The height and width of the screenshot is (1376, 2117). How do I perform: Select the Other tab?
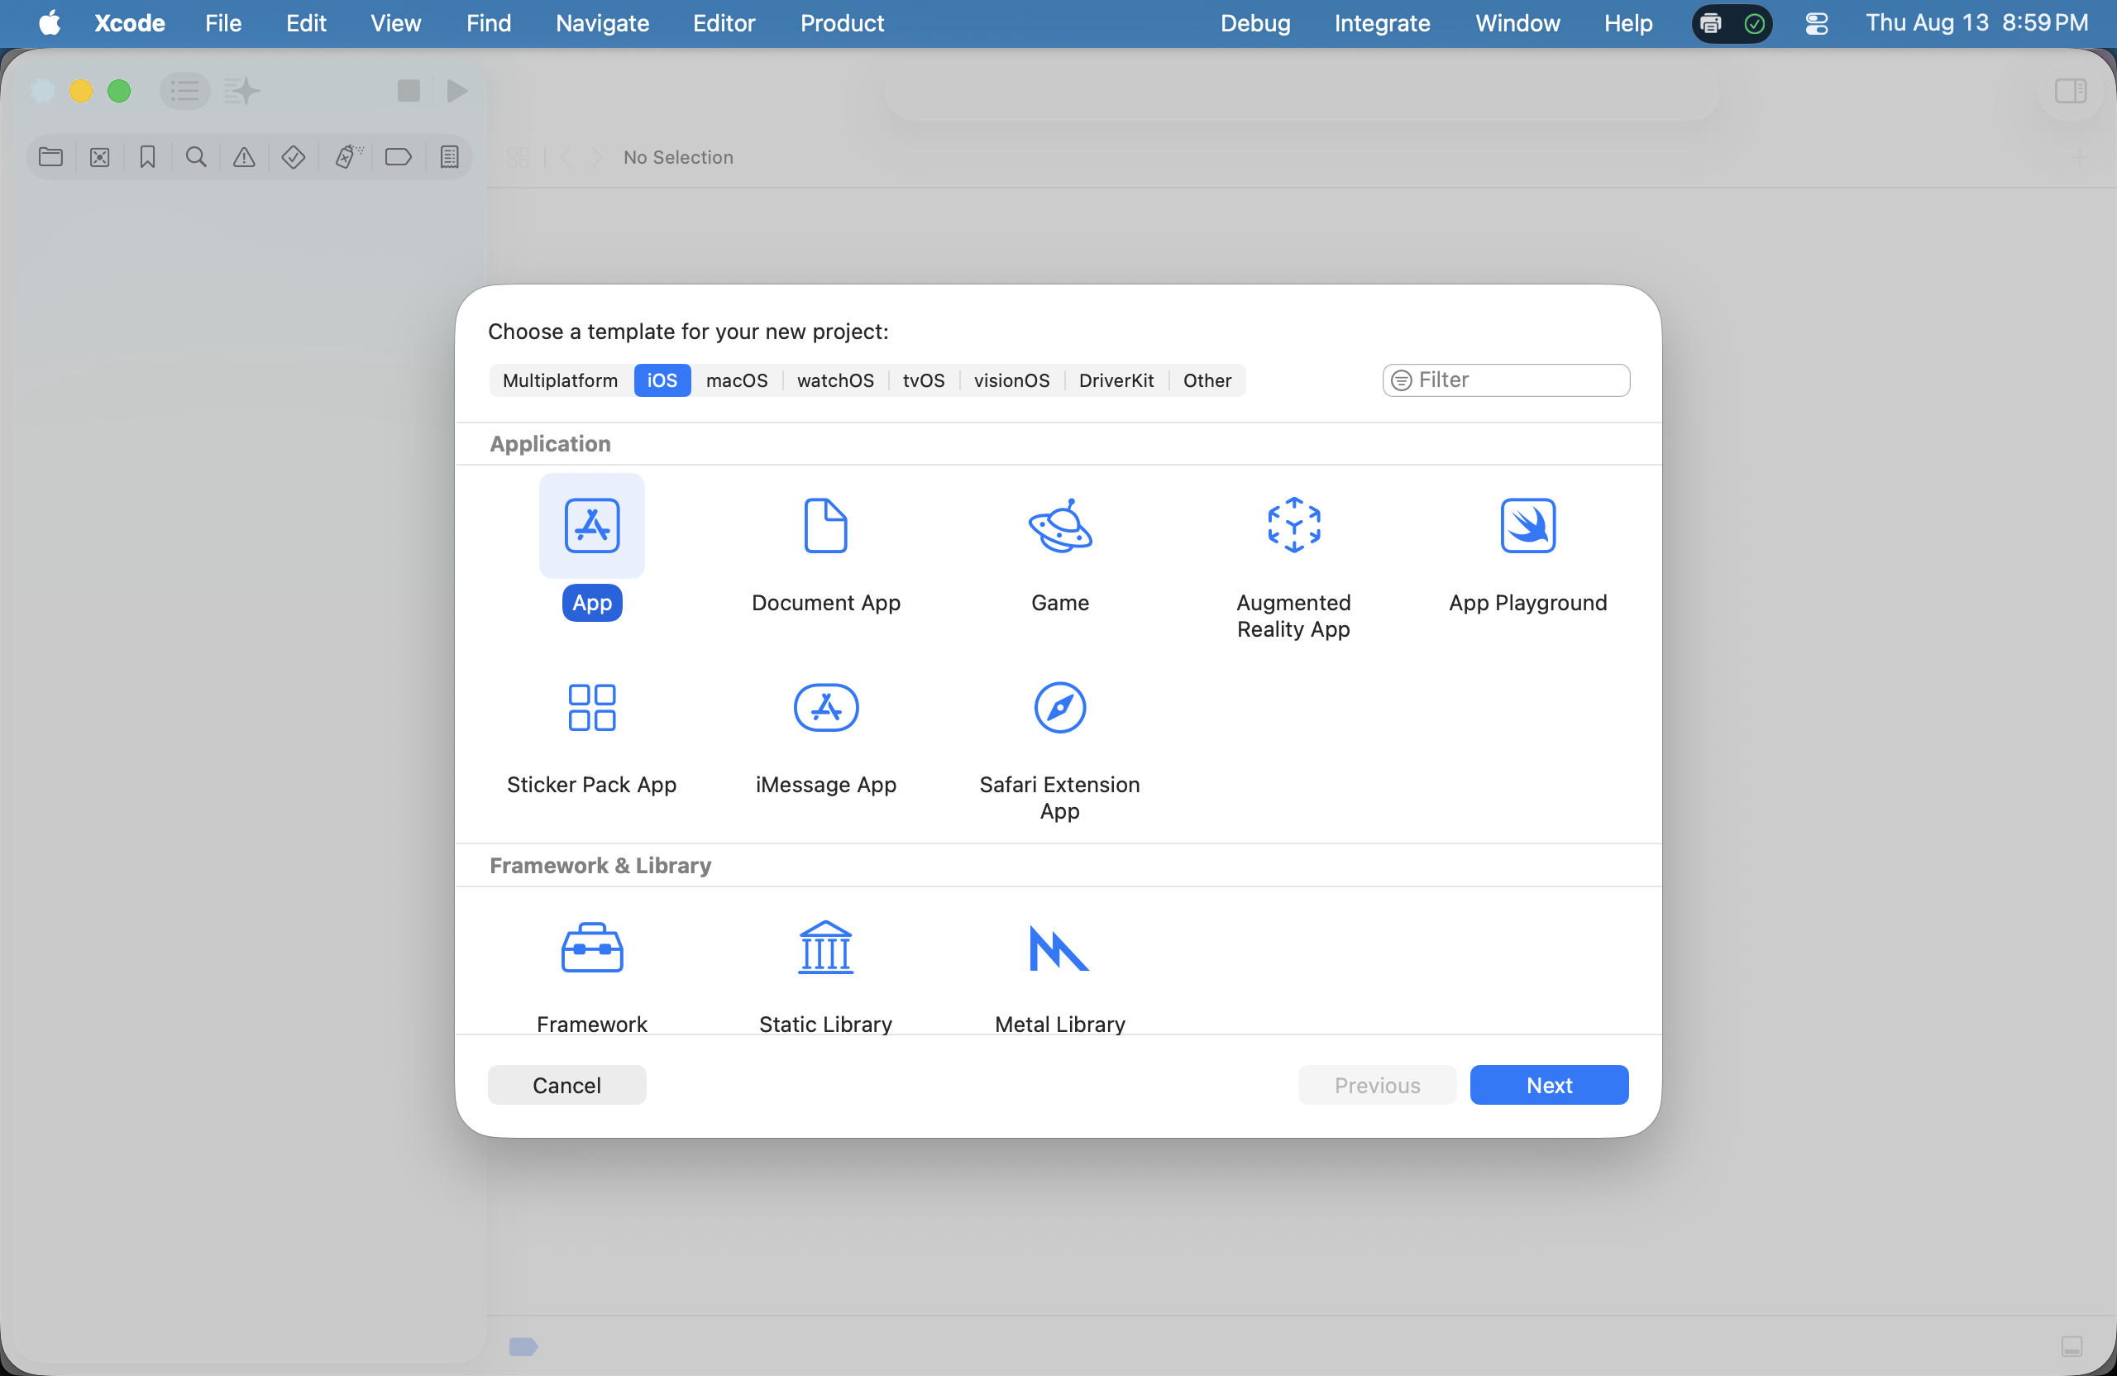coord(1207,380)
